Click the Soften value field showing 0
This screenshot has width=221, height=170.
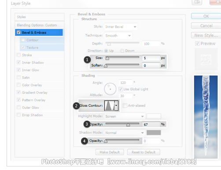[x=151, y=66]
